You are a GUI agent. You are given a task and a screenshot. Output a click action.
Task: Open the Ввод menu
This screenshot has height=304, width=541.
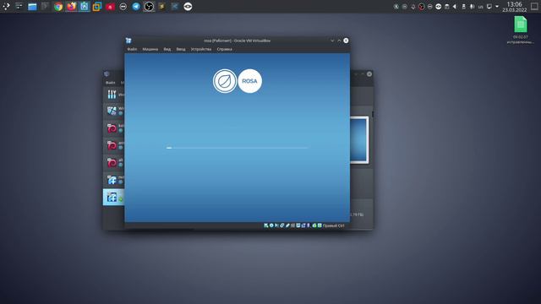point(181,49)
